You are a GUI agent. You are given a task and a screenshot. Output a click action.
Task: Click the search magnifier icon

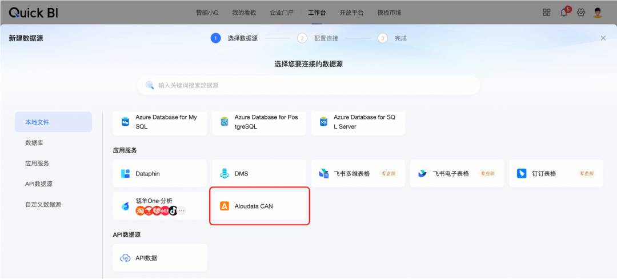click(x=150, y=85)
